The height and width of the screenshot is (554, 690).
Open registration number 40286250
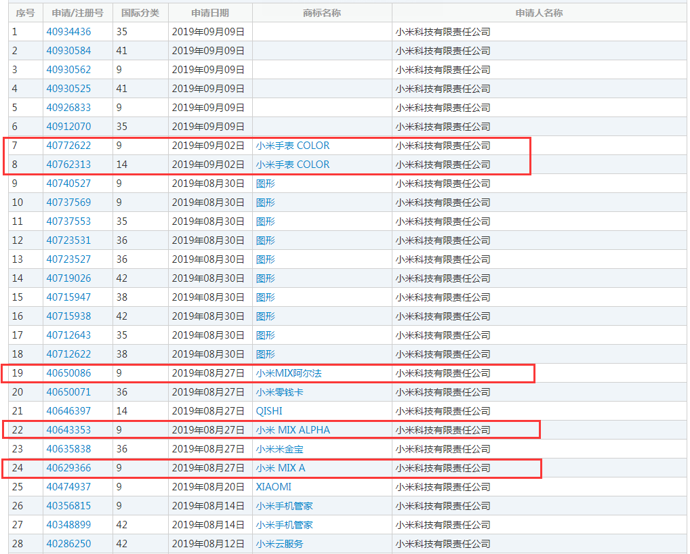68,543
